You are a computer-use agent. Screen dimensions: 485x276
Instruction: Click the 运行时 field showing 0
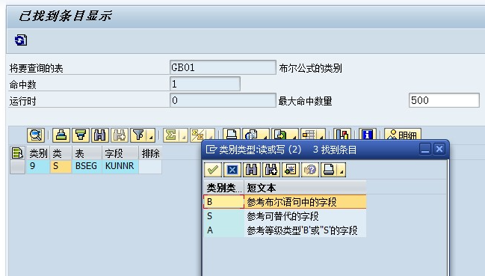point(223,100)
